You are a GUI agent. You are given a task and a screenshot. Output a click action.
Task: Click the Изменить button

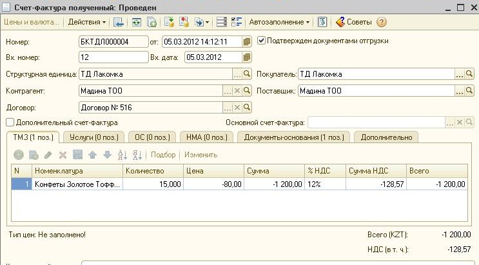click(x=200, y=155)
